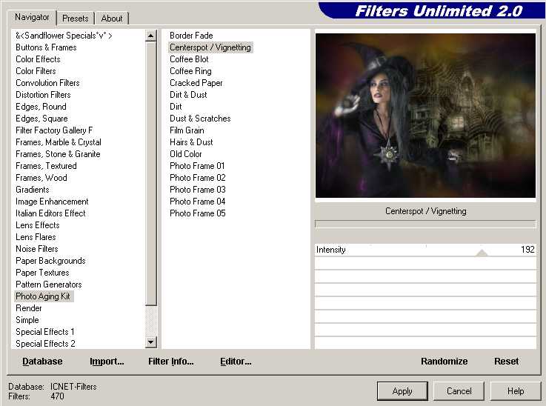Click the filter preview image
This screenshot has width=546, height=406.
[425, 116]
